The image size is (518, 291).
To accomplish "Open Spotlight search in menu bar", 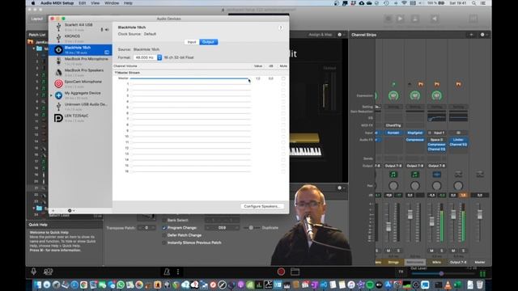I will click(473, 3).
